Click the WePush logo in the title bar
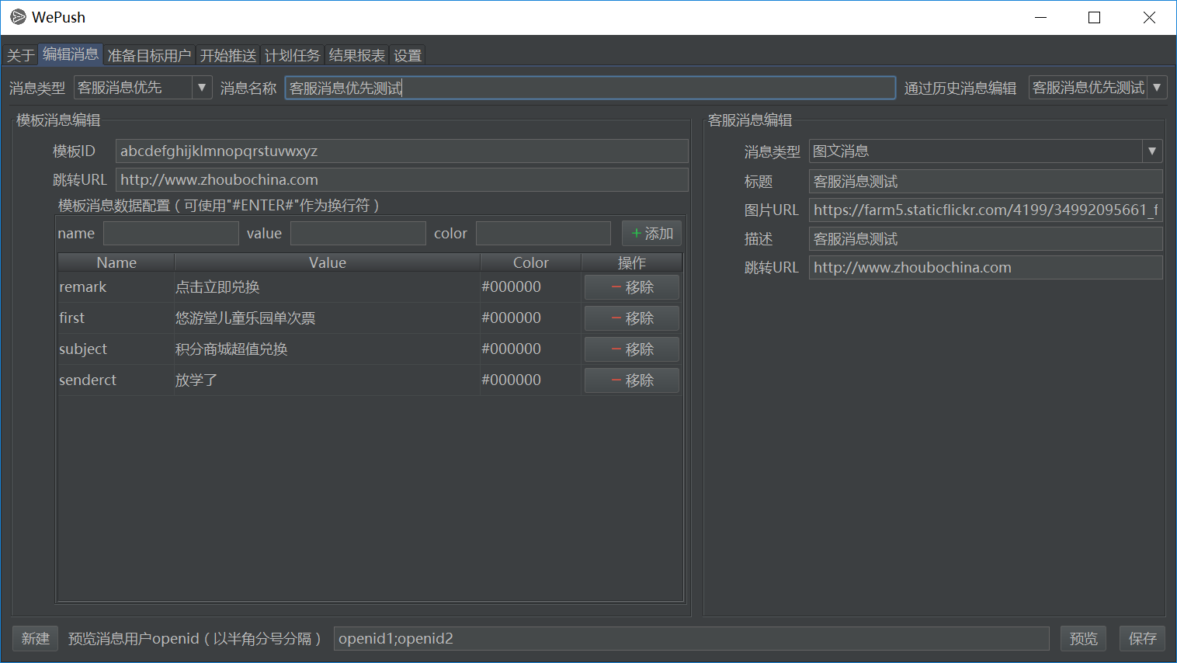 [17, 16]
